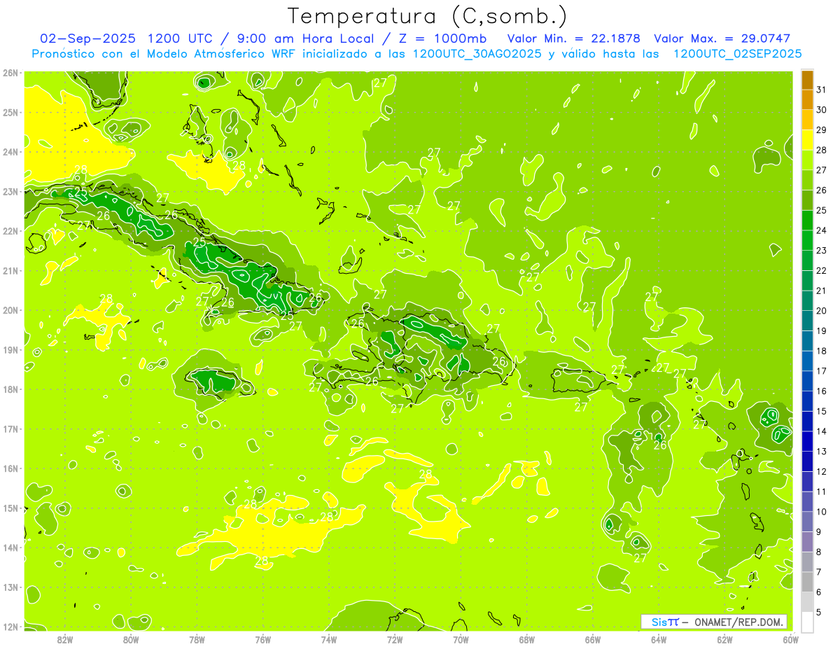Click "Valor Max. = 29.0747"
Viewport: 840px width, 649px height.
722,39
